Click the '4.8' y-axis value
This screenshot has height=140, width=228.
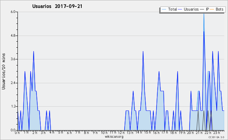[x=13, y=36]
